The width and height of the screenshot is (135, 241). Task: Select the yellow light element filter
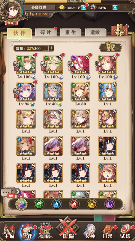[x=92, y=204]
